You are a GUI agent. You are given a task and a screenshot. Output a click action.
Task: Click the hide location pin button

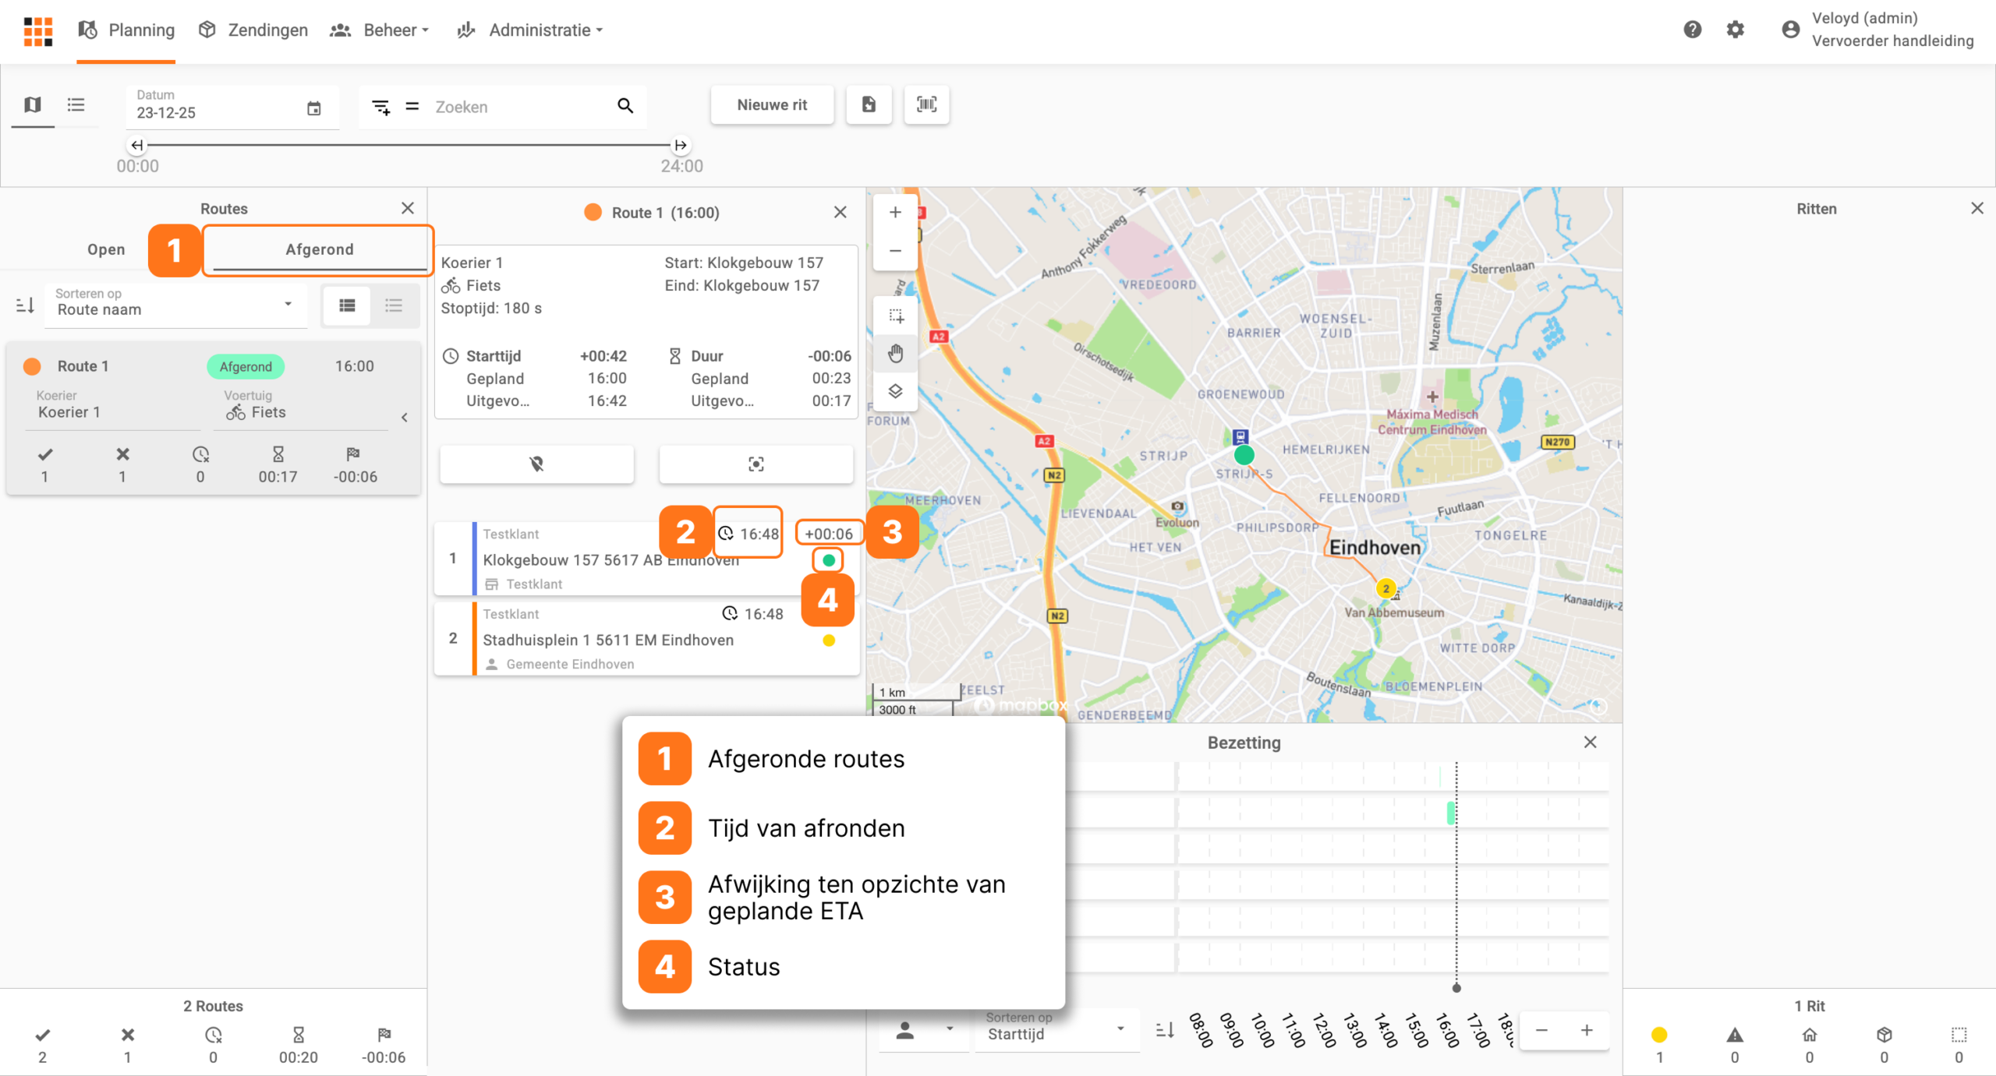tap(536, 464)
